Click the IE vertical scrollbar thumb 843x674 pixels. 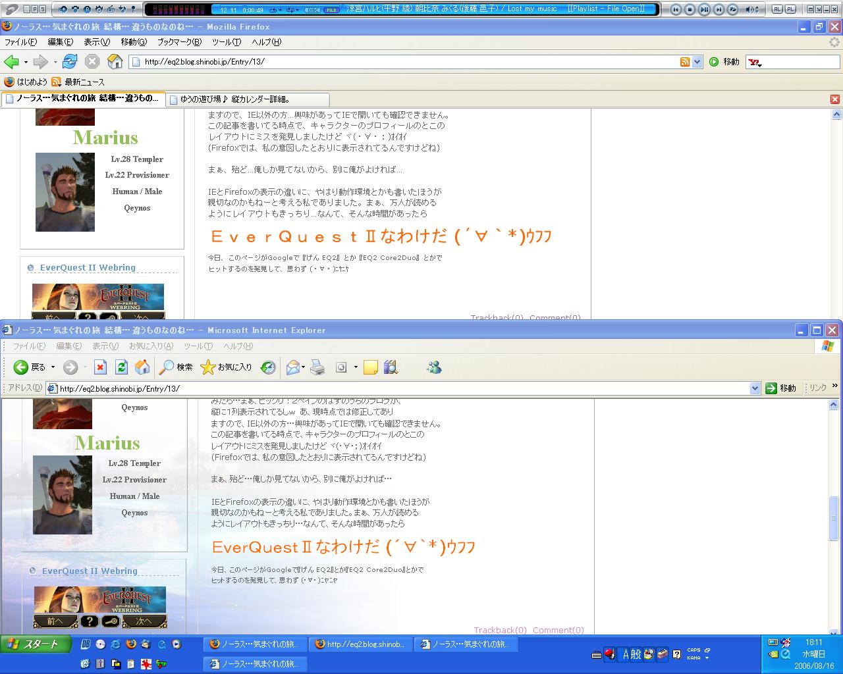[x=834, y=518]
